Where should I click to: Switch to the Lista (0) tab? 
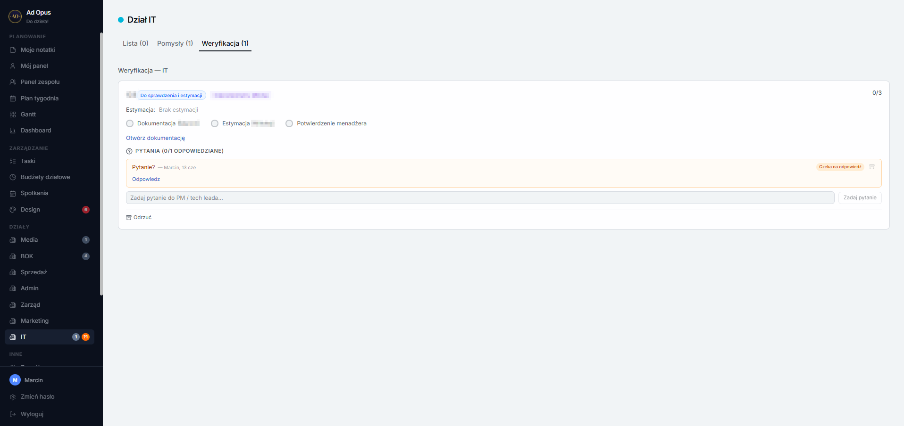[135, 43]
